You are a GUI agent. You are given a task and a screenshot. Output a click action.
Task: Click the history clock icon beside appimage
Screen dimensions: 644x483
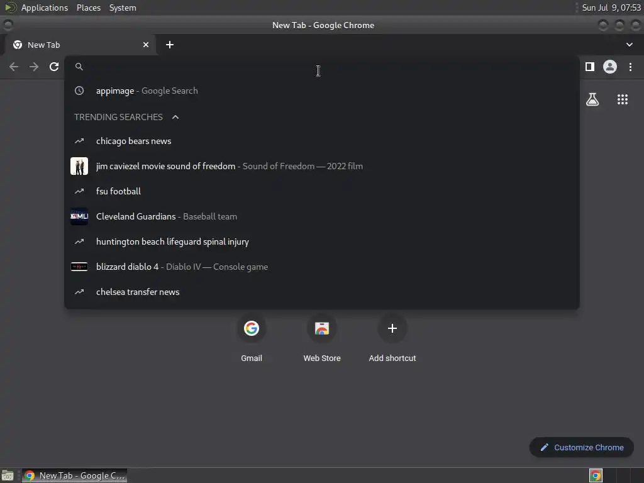tap(79, 91)
